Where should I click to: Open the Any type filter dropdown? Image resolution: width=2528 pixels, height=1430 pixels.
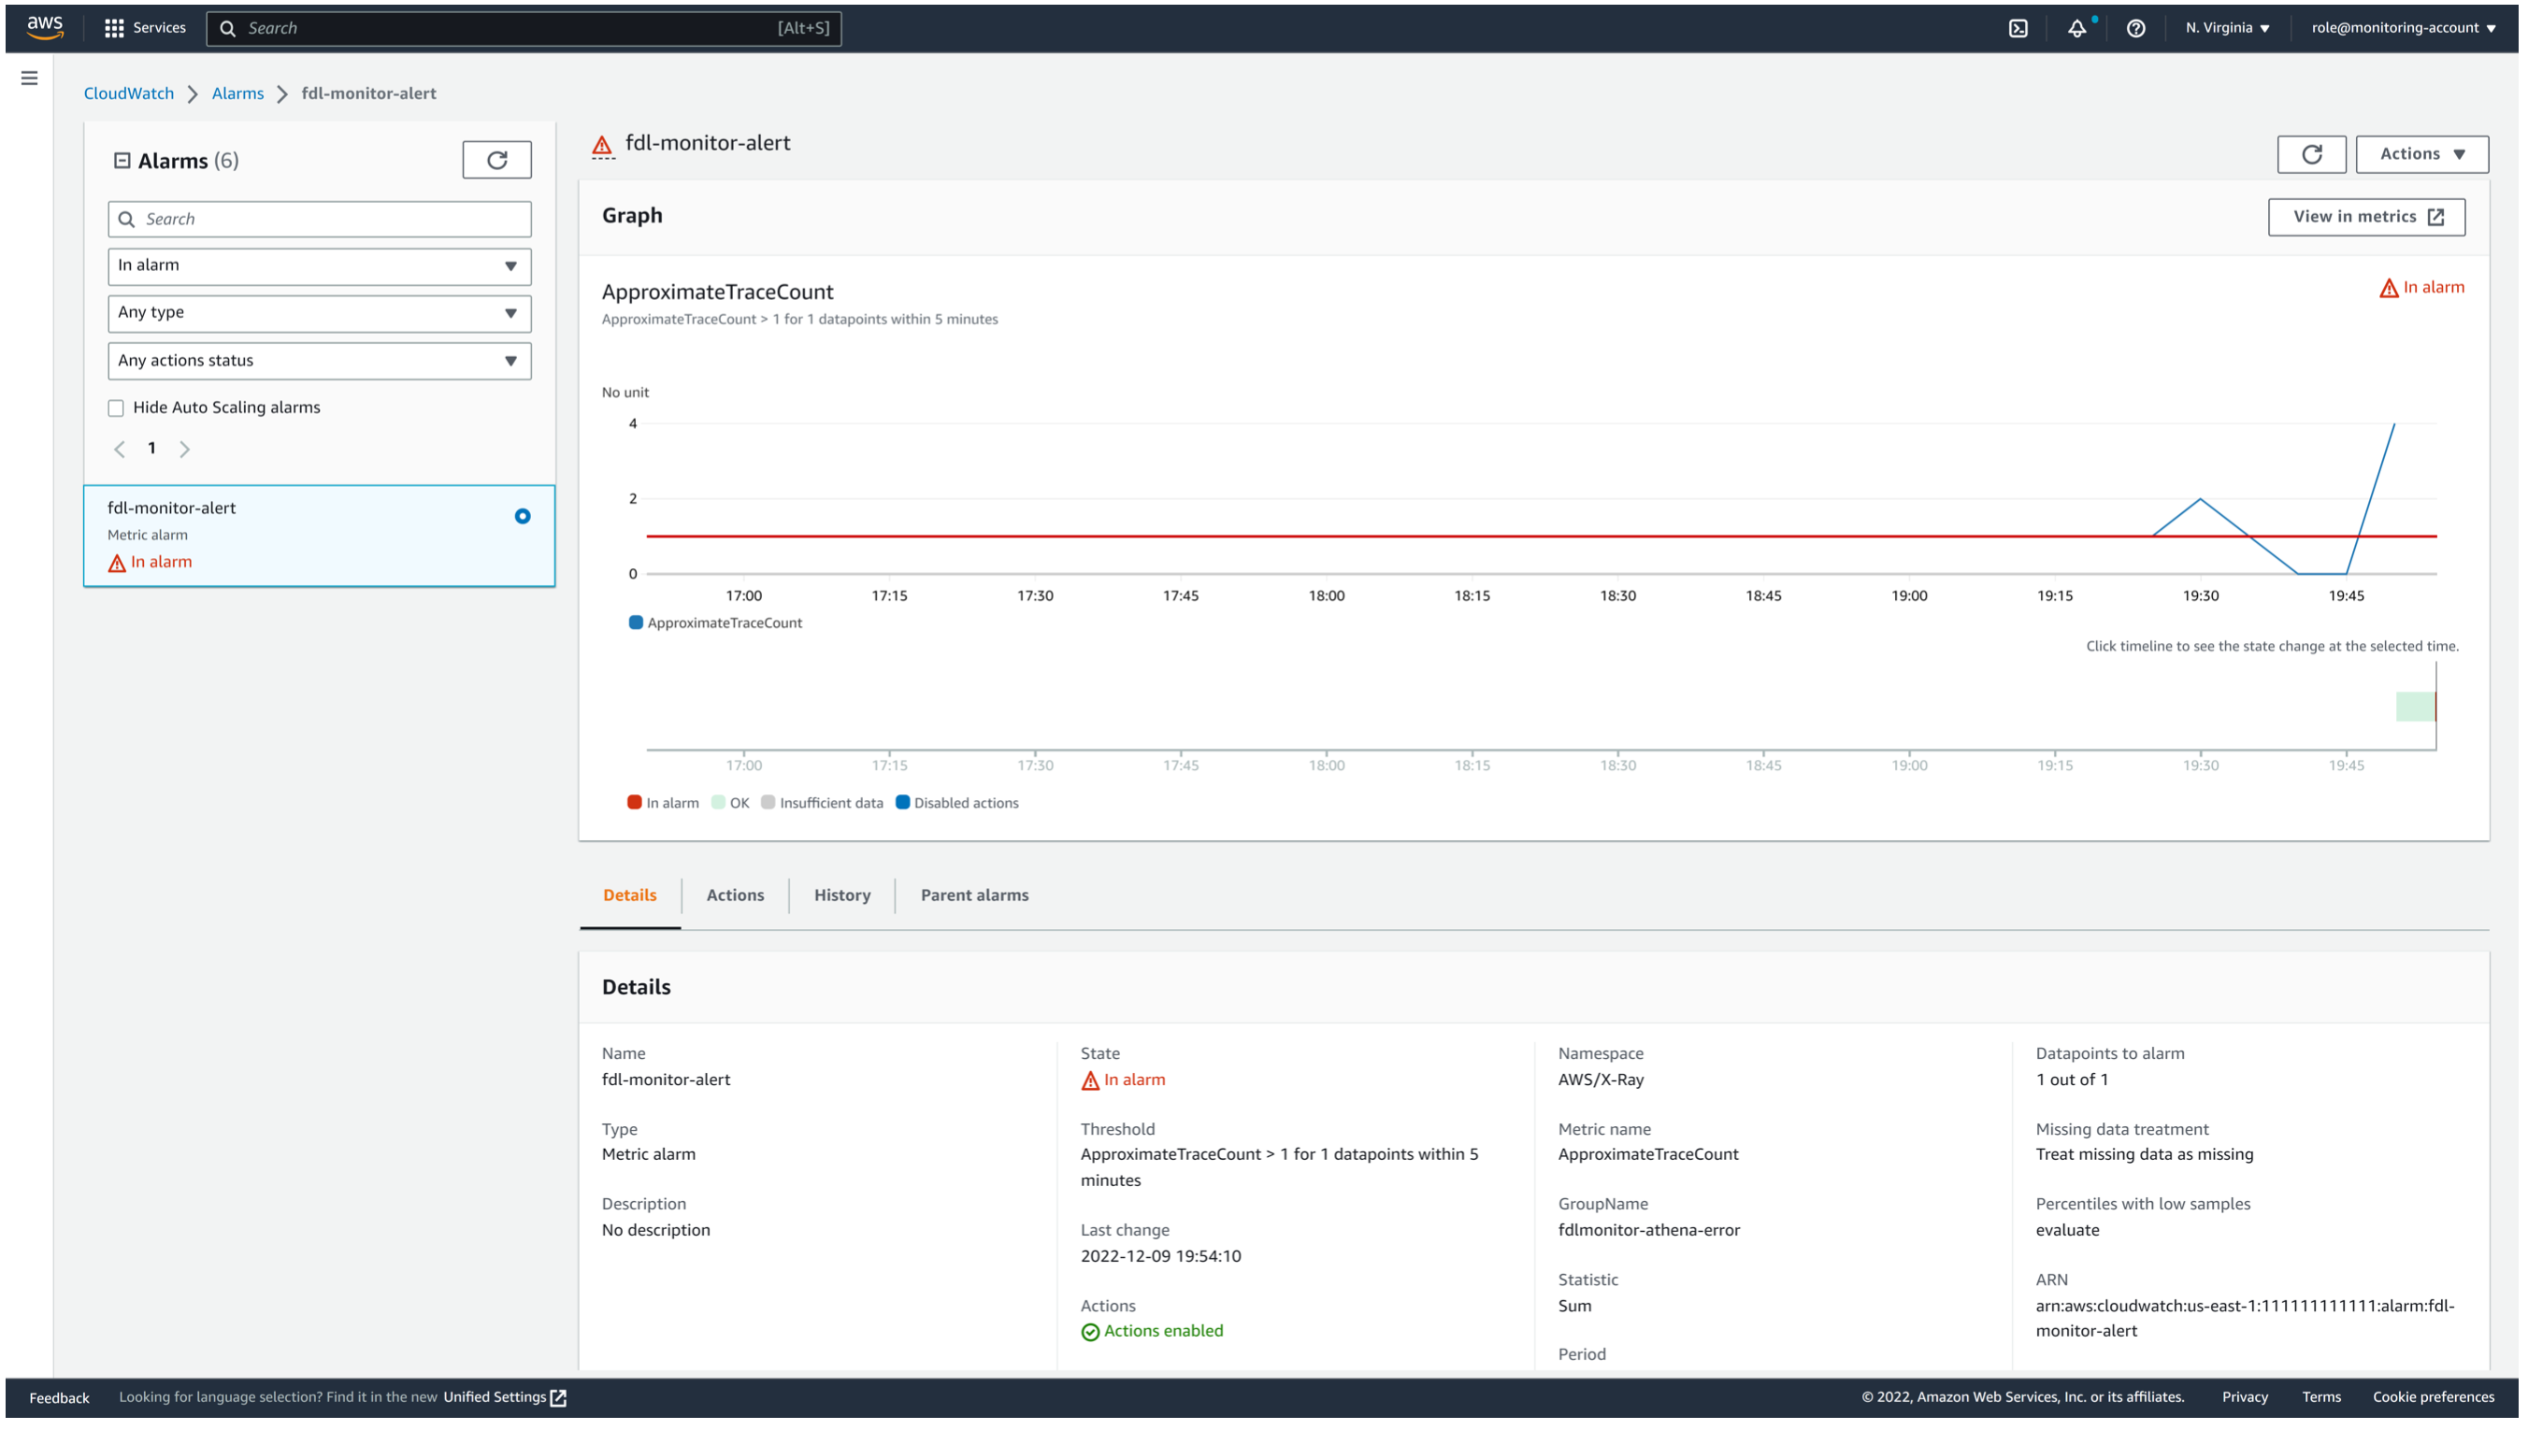317,312
